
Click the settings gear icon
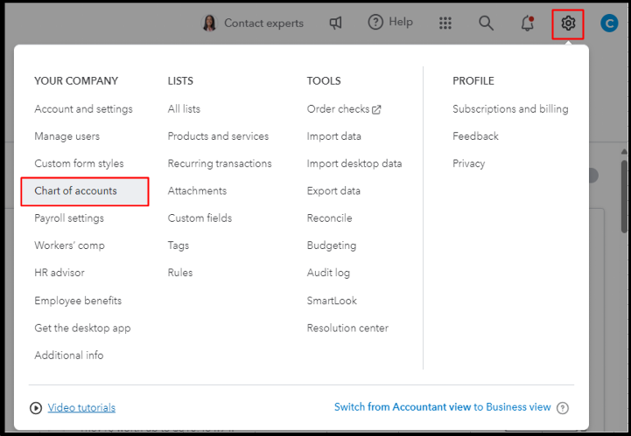coord(568,23)
